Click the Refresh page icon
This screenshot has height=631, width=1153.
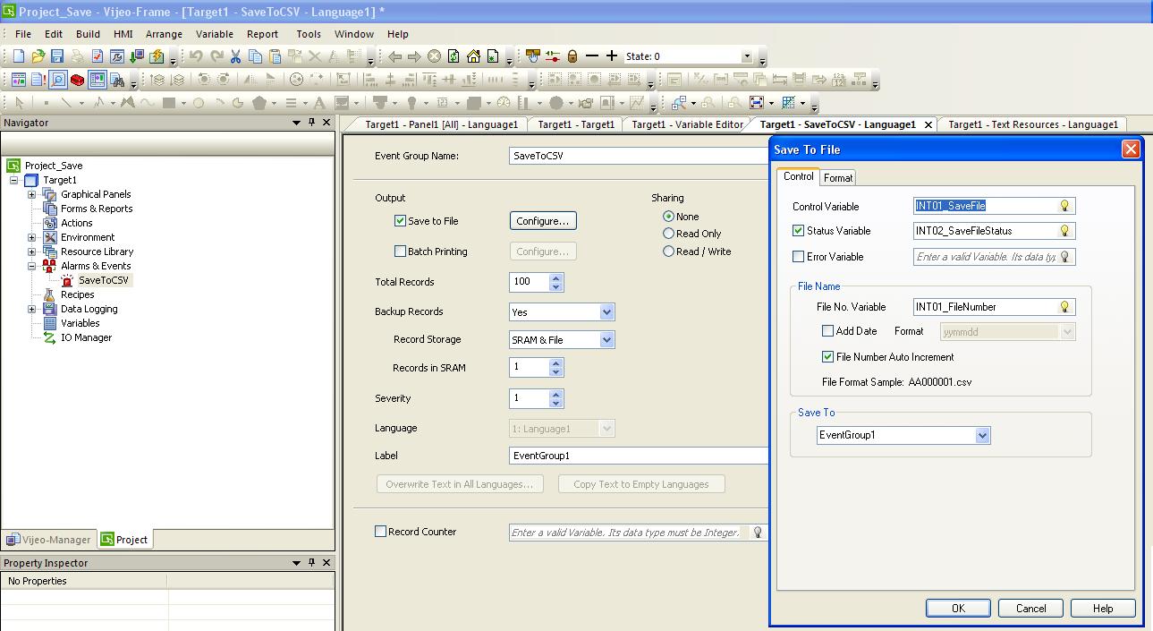[x=454, y=56]
